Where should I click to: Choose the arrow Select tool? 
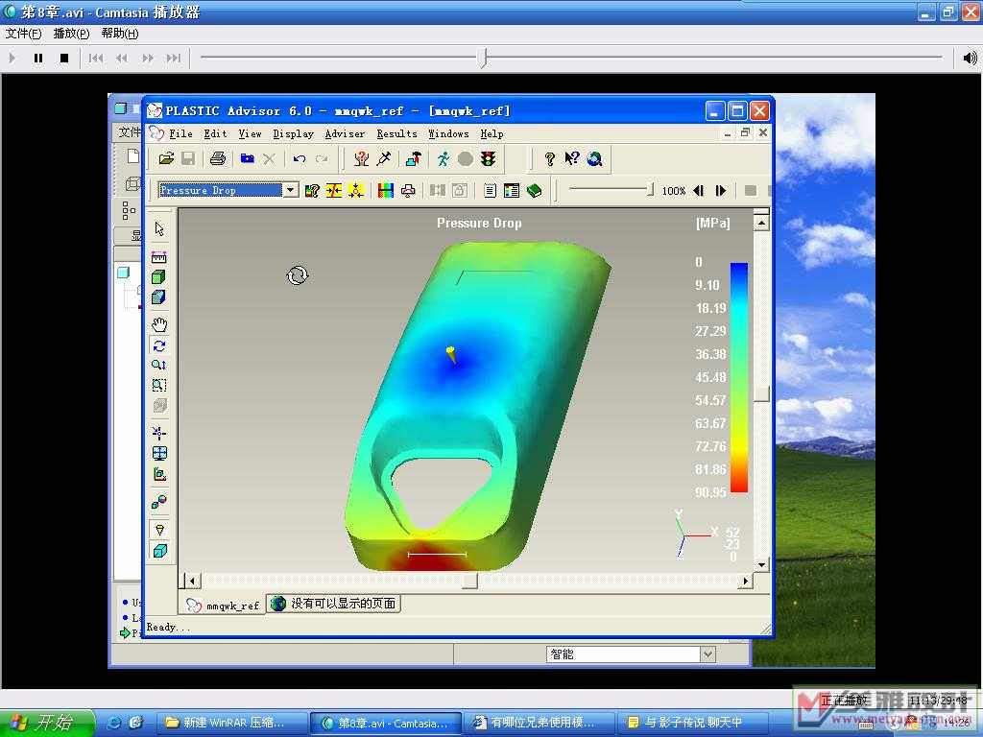pos(159,229)
